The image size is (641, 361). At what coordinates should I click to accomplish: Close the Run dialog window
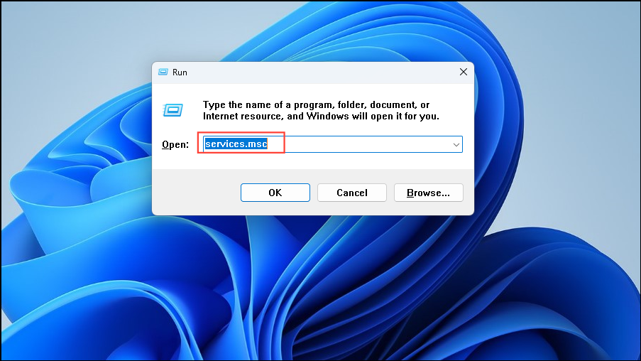pyautogui.click(x=463, y=72)
